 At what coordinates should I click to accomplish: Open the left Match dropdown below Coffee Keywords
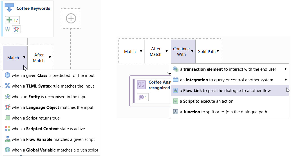15,58
